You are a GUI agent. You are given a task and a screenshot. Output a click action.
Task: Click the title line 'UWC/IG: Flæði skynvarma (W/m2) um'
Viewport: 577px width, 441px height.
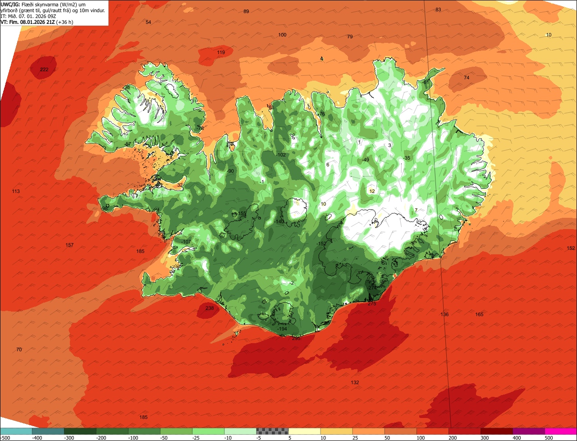point(43,5)
